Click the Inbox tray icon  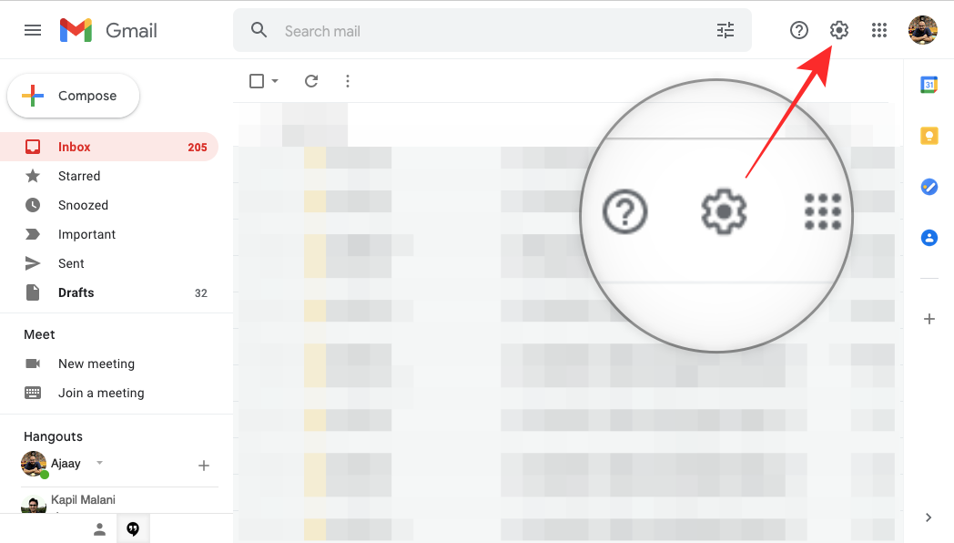(33, 147)
